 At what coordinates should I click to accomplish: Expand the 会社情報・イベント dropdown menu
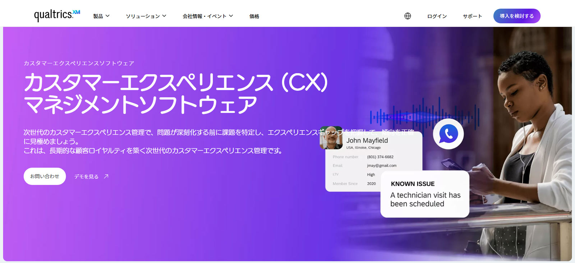tap(208, 16)
